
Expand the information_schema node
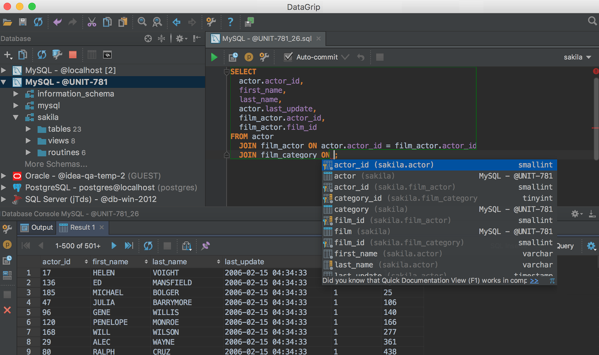(16, 94)
